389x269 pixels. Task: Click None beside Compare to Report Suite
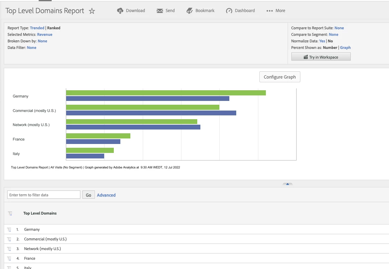click(339, 28)
